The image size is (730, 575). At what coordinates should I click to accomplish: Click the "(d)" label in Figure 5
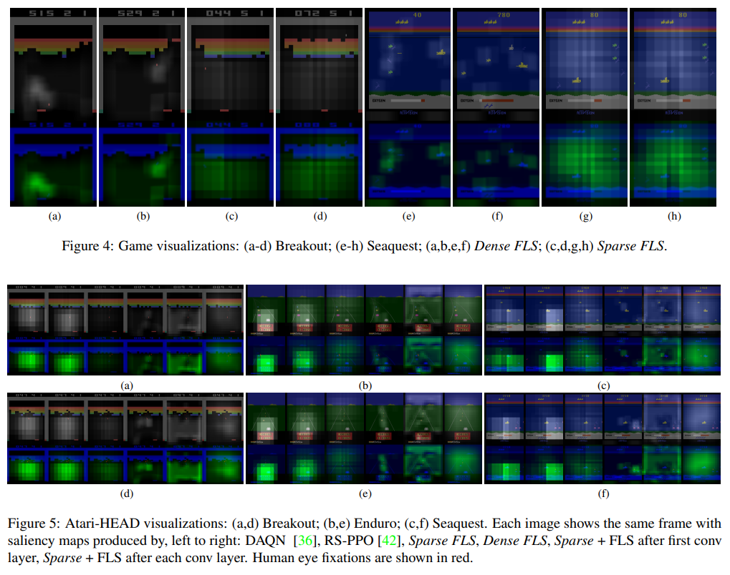coord(127,493)
